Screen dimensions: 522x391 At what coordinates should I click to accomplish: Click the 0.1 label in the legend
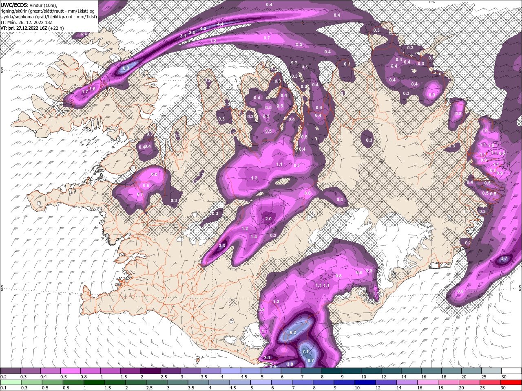[x=3, y=388]
